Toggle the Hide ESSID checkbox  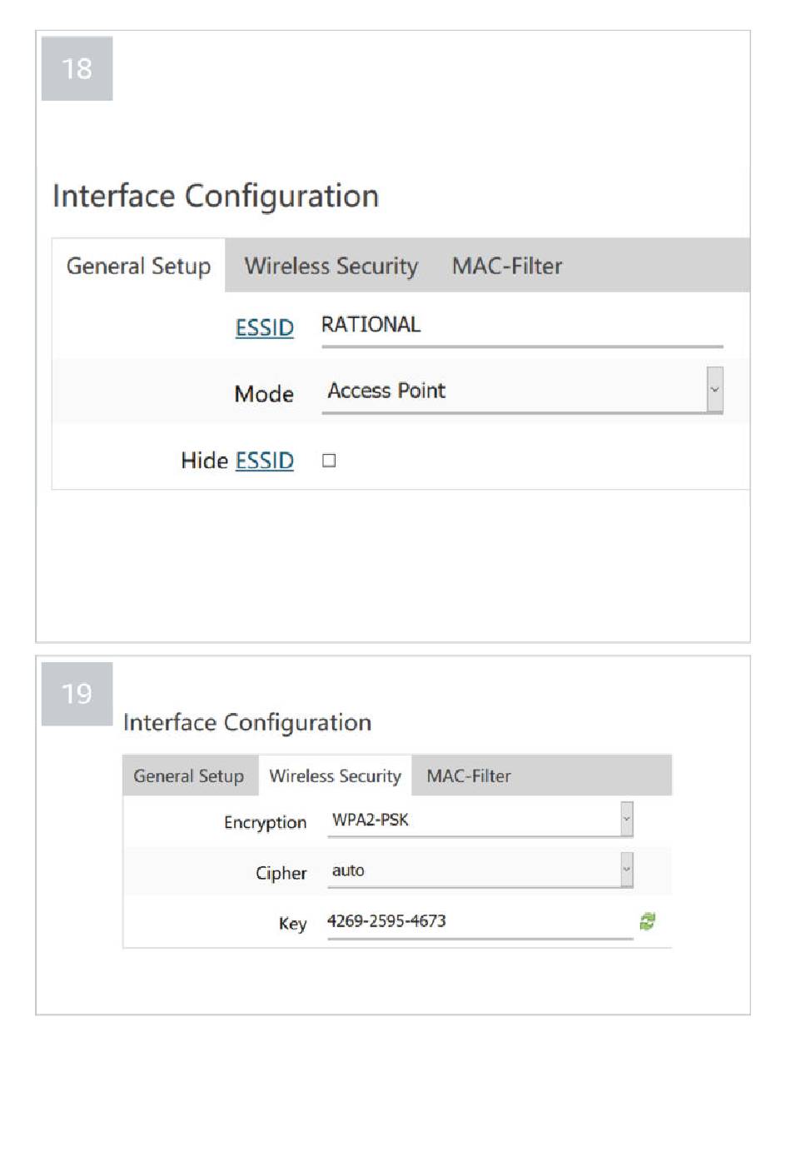[x=329, y=460]
